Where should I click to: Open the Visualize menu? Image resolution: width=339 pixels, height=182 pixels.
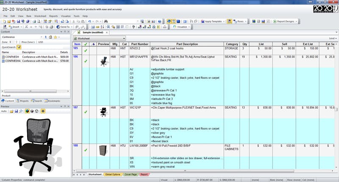[66, 16]
